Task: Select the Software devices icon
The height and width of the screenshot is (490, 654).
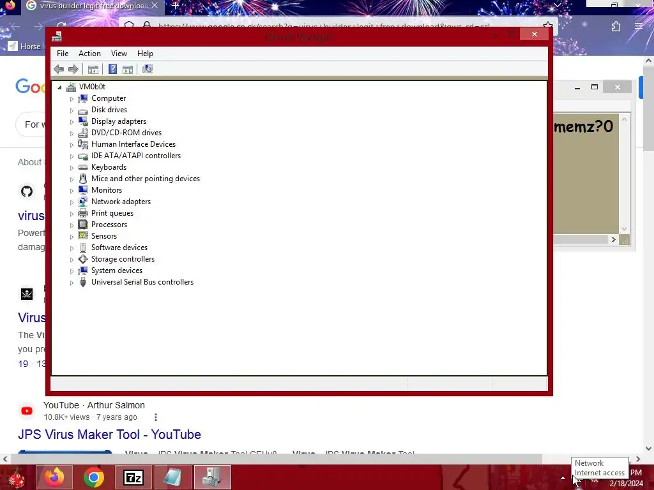Action: (x=83, y=248)
